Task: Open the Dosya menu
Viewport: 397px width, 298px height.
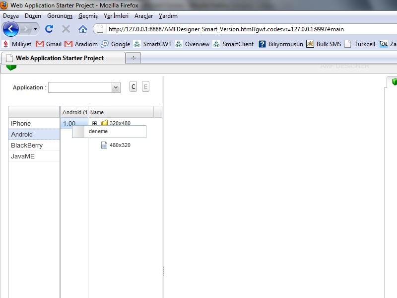Action: pos(11,16)
